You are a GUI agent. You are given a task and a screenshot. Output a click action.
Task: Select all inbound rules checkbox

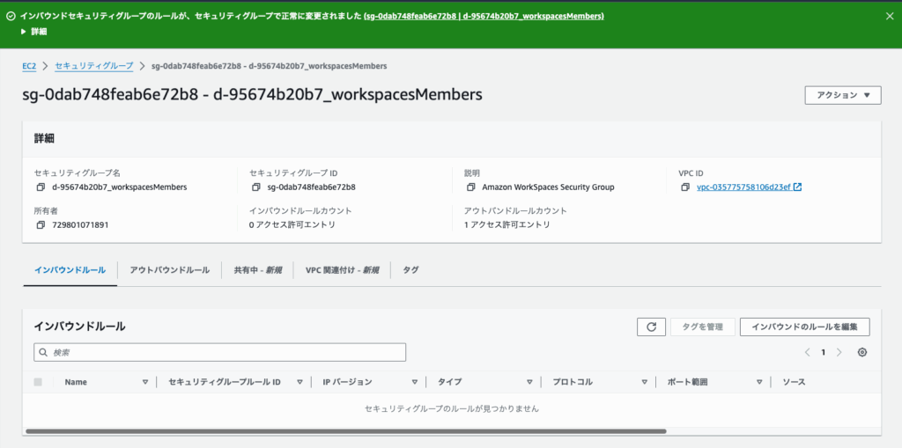(x=38, y=382)
